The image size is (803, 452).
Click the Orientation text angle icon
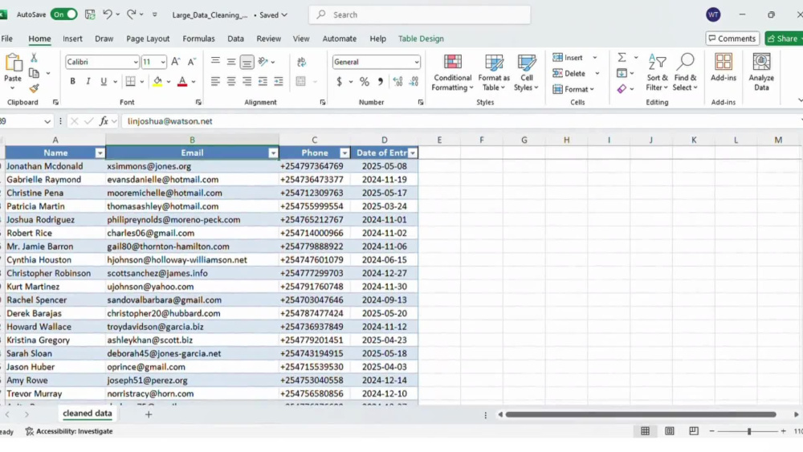pos(263,62)
